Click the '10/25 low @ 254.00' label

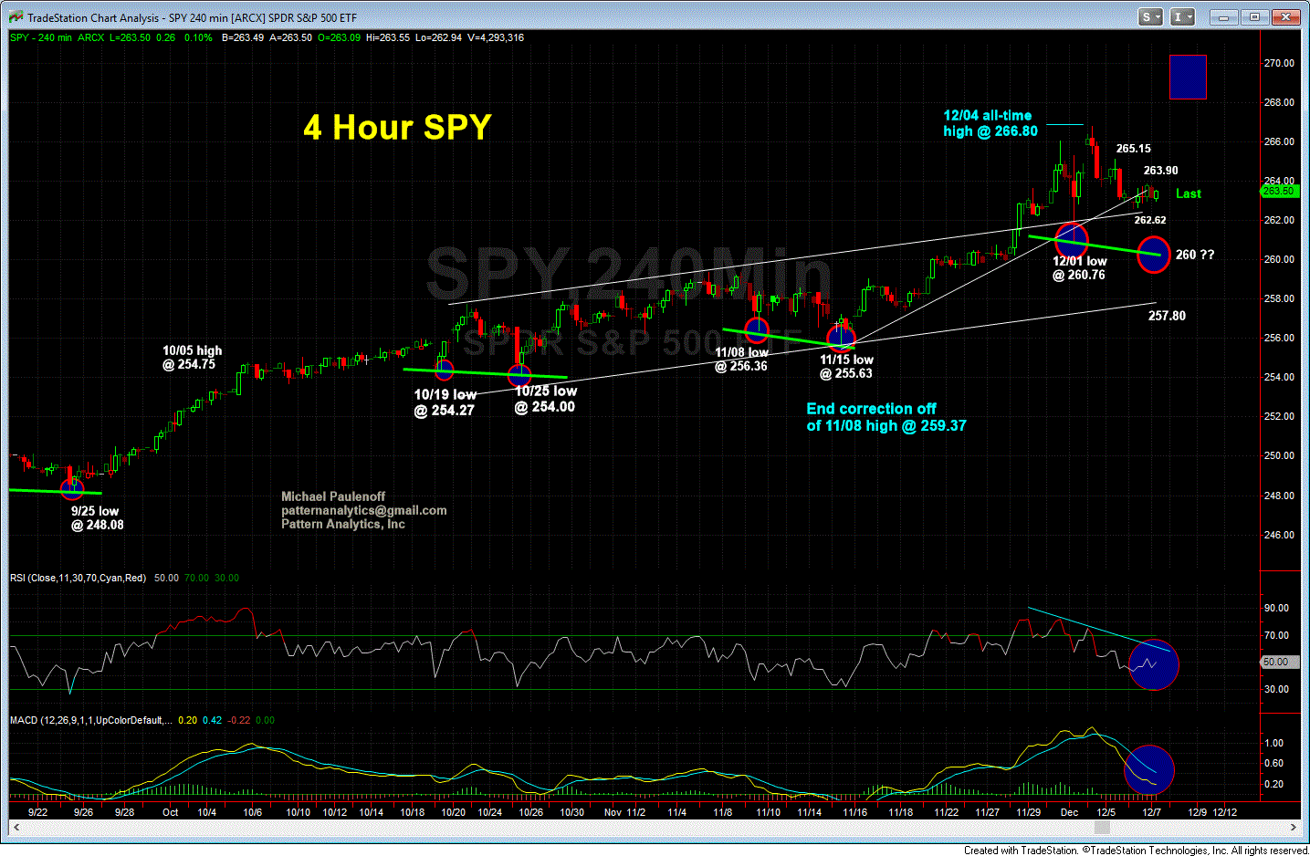tap(545, 399)
